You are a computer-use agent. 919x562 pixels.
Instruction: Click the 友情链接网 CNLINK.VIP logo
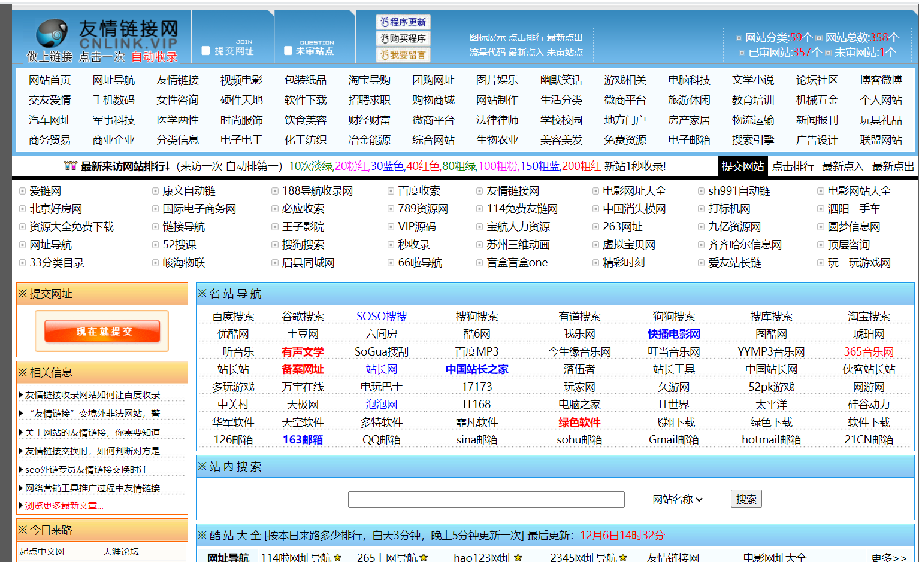102,40
